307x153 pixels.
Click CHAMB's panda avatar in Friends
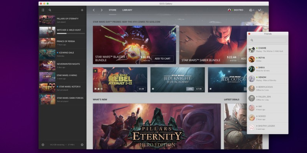tap(252, 50)
